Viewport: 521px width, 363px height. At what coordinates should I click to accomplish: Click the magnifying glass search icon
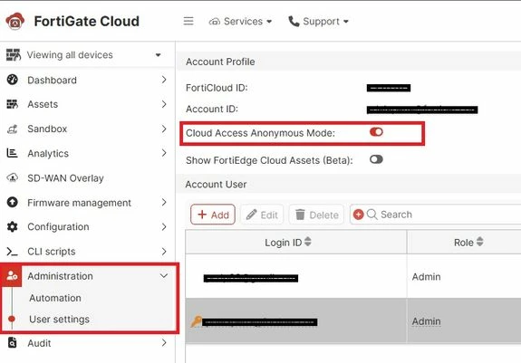pyautogui.click(x=371, y=215)
